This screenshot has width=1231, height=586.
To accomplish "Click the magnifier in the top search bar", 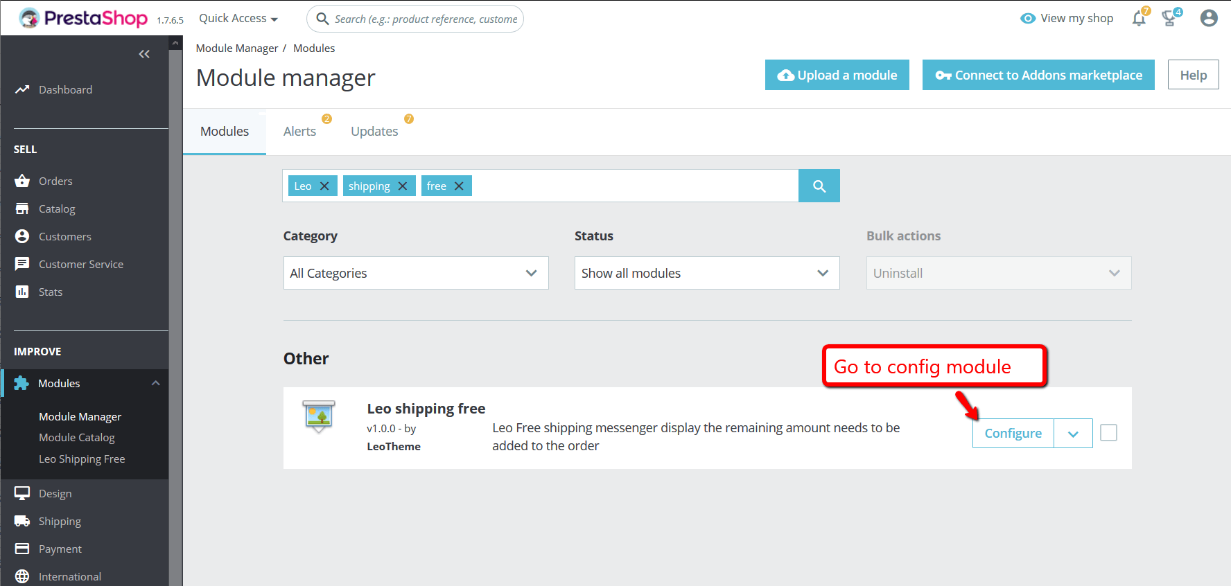I will pos(322,19).
